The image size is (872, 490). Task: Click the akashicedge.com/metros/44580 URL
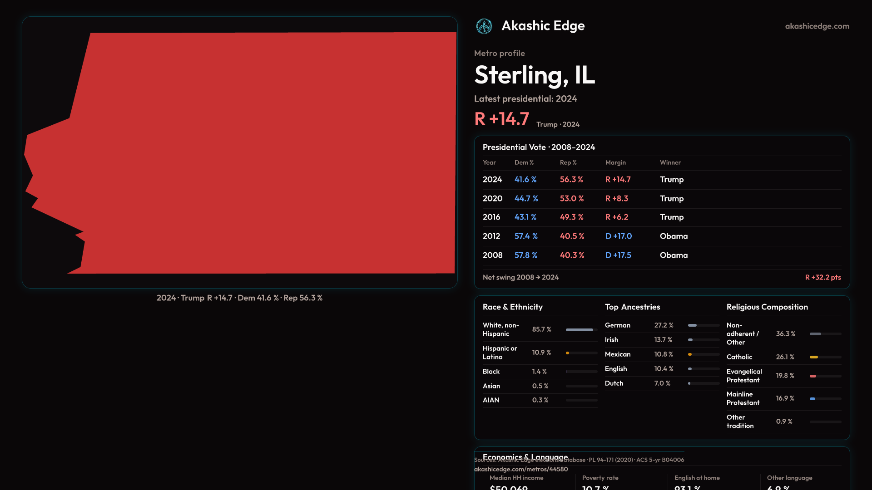[521, 469]
